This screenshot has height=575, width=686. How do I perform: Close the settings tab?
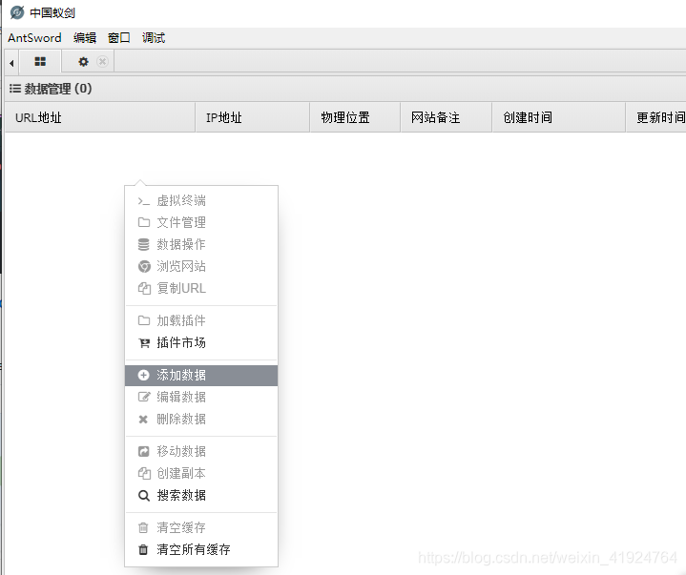(x=102, y=62)
